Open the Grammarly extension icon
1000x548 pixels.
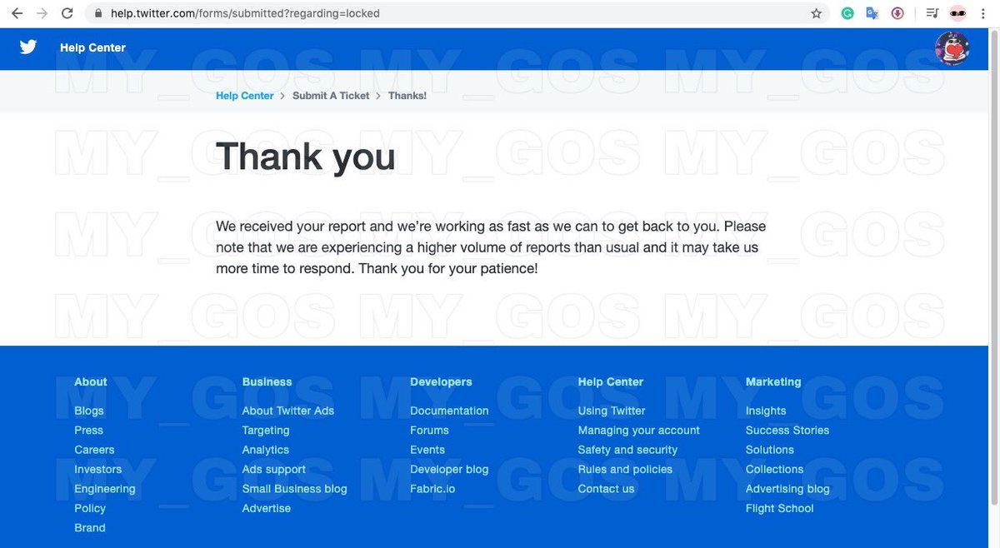847,13
